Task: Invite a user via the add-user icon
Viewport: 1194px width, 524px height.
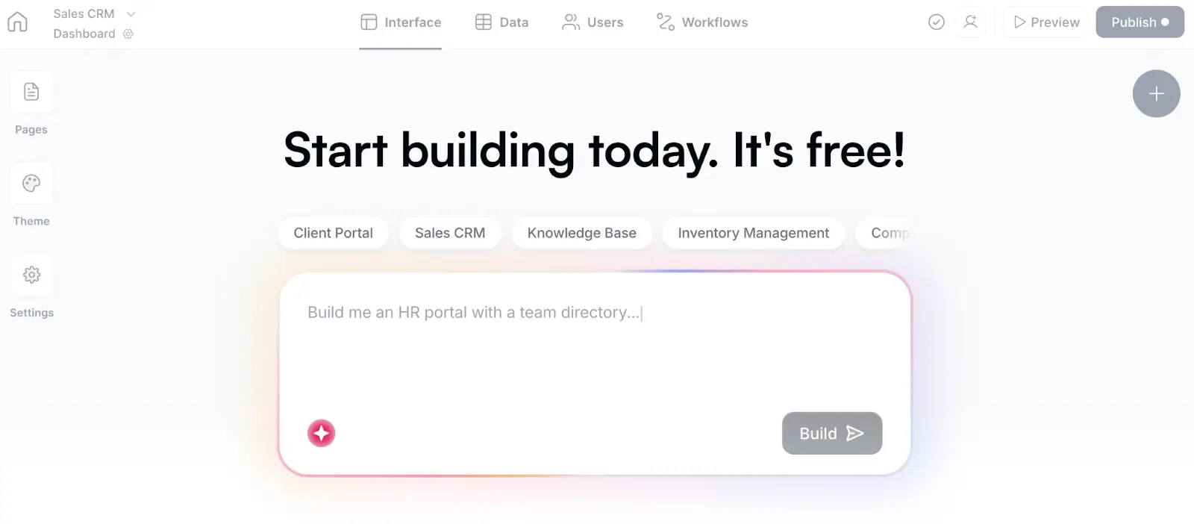Action: pos(970,22)
